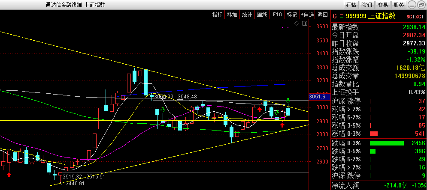
Task: Click the 返回 back button
Action: 322,15
